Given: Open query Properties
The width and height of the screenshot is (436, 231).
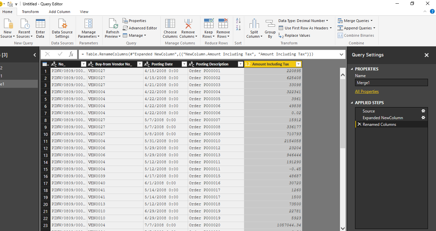Looking at the screenshot, I should click(134, 21).
